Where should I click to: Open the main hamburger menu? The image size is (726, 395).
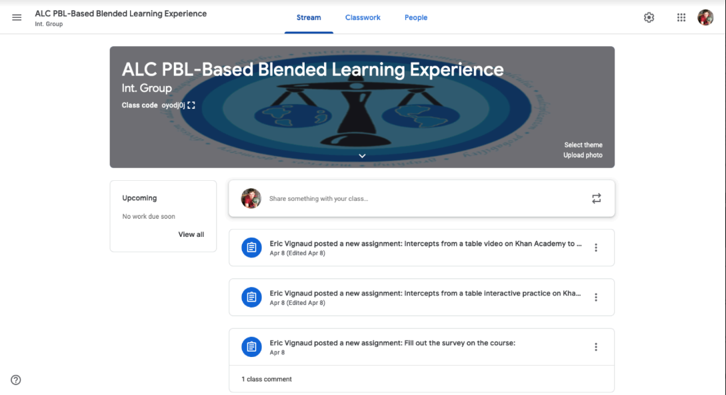tap(17, 17)
